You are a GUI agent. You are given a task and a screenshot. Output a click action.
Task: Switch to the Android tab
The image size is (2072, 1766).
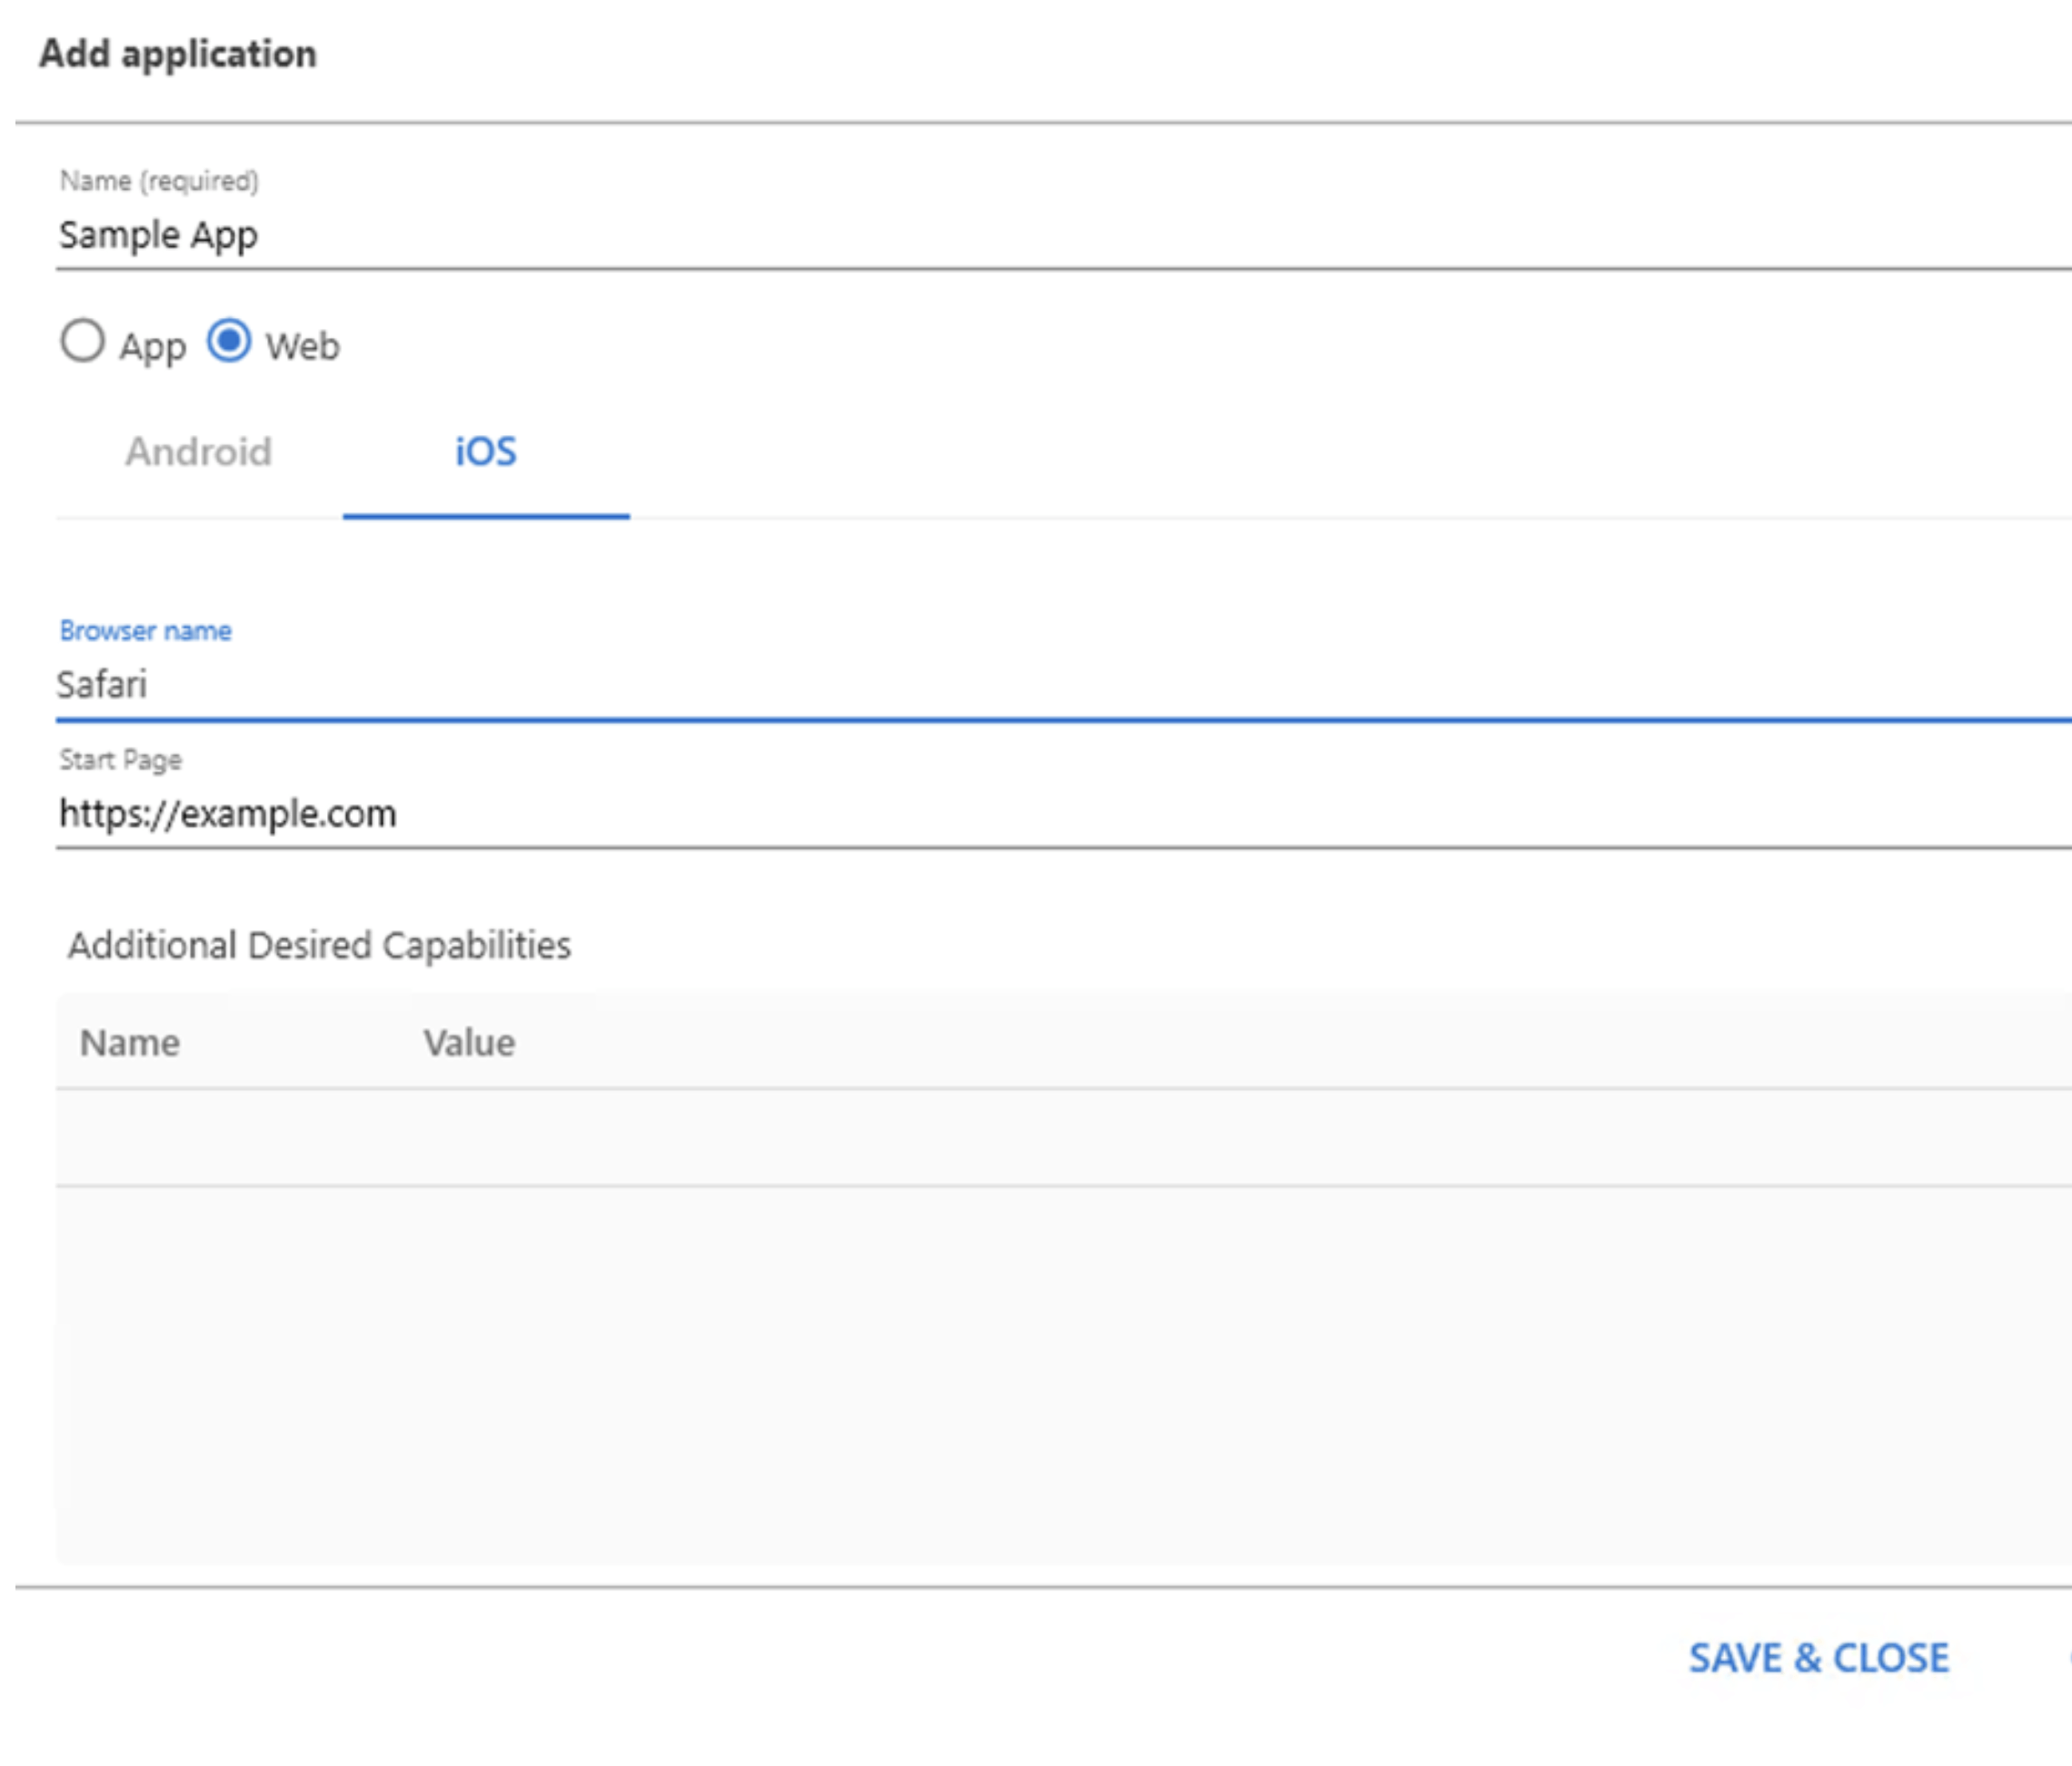click(199, 452)
